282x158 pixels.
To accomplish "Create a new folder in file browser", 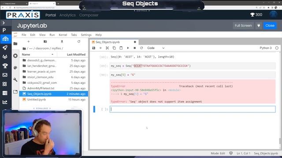I will tap(45, 42).
